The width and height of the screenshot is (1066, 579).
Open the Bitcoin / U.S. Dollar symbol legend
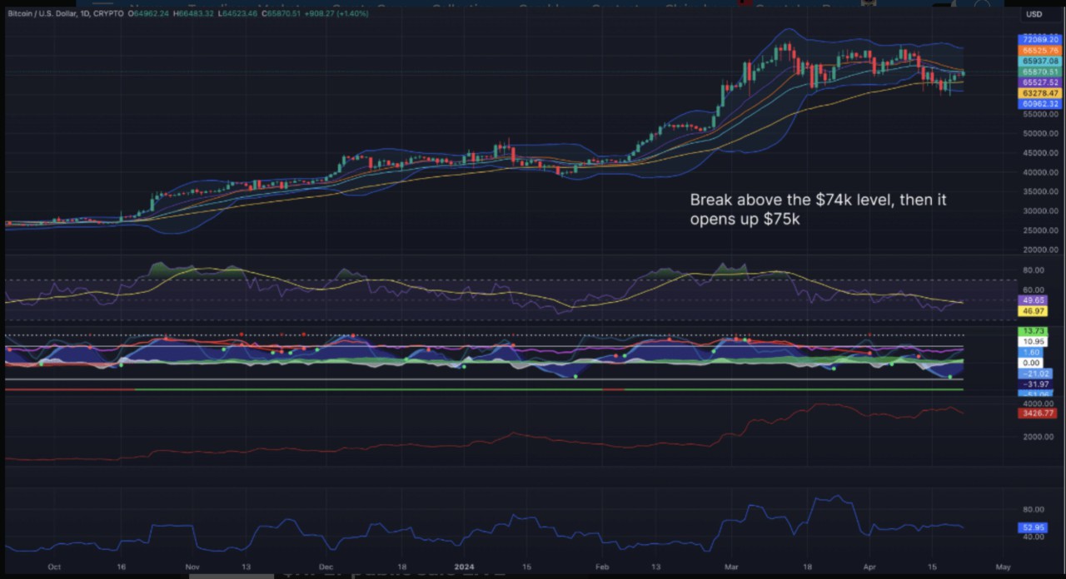tap(42, 13)
